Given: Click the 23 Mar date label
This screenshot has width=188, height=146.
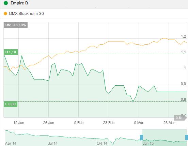Looking at the screenshot, I should 169,123.
